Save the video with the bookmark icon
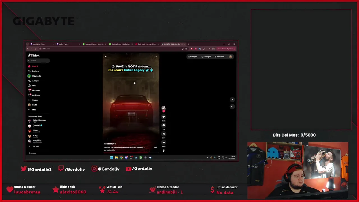 click(164, 134)
